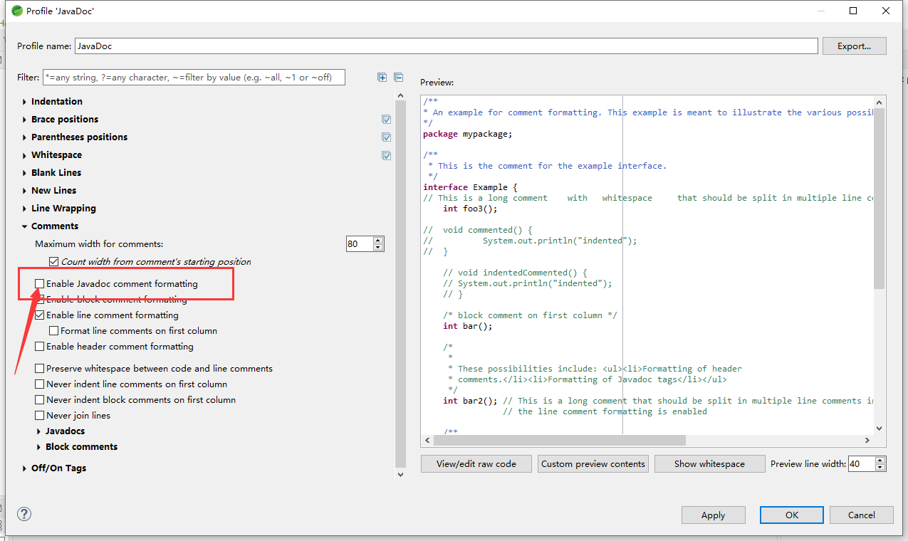Click the check marker icon beside Whitespace
The height and width of the screenshot is (541, 908).
386,155
